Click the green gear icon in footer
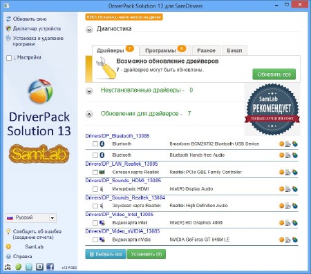This screenshot has height=274, width=311. [19, 266]
